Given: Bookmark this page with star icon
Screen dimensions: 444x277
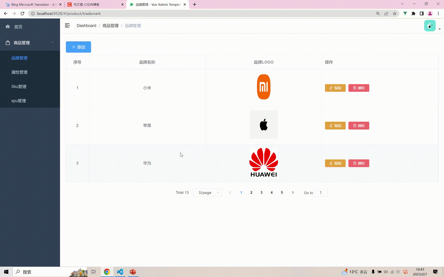Looking at the screenshot, I should 395,14.
